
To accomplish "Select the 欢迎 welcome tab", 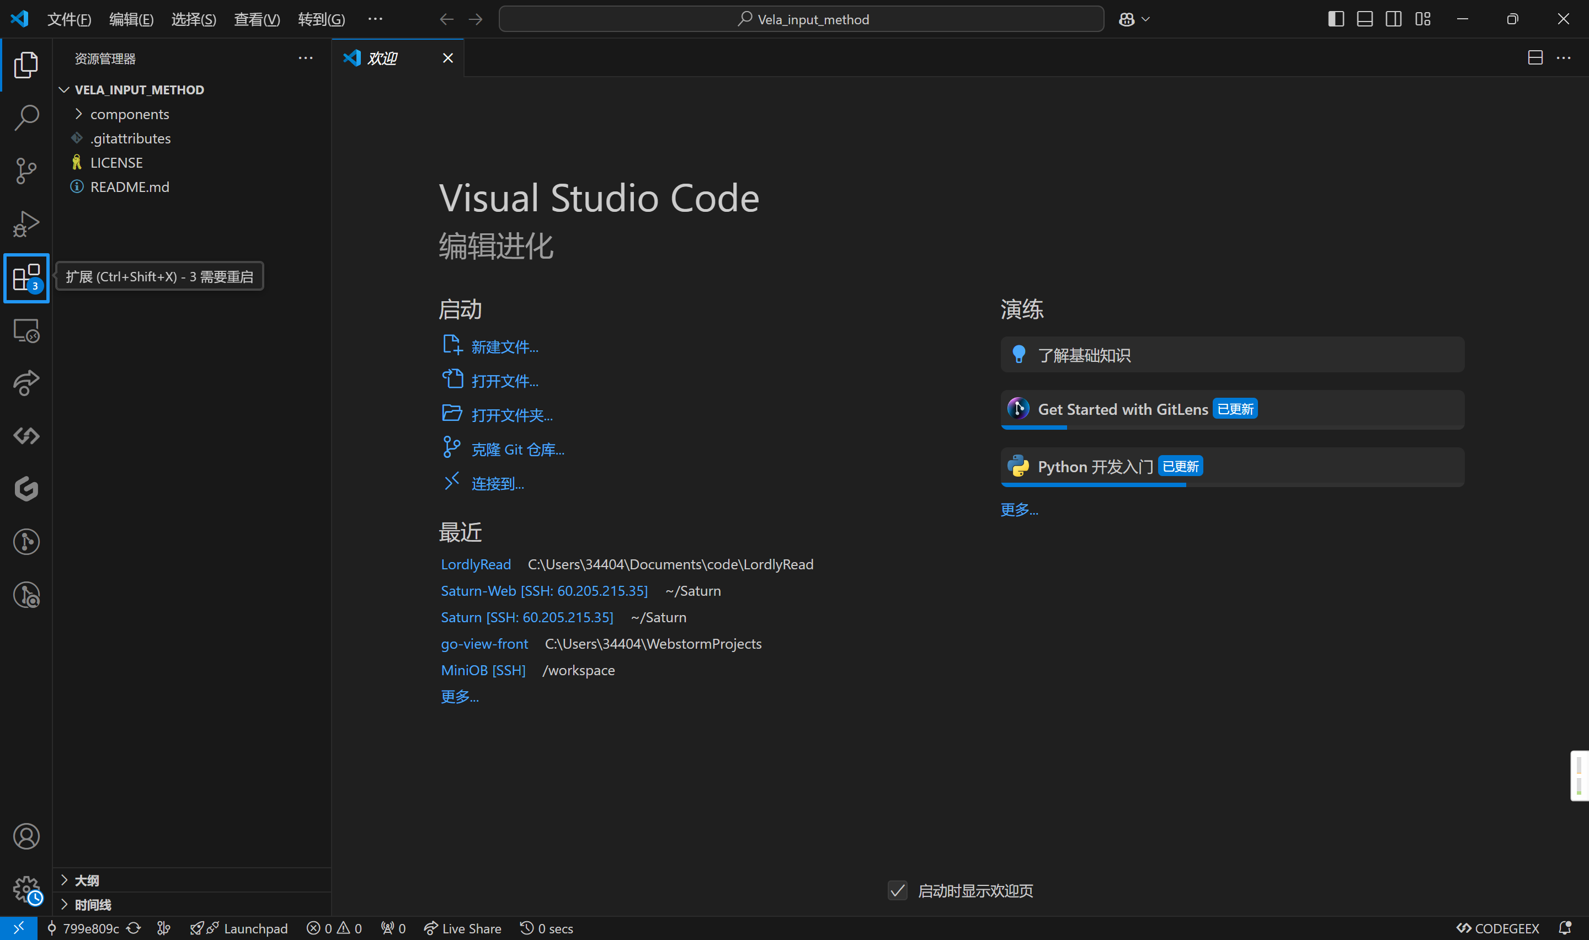I will coord(397,57).
